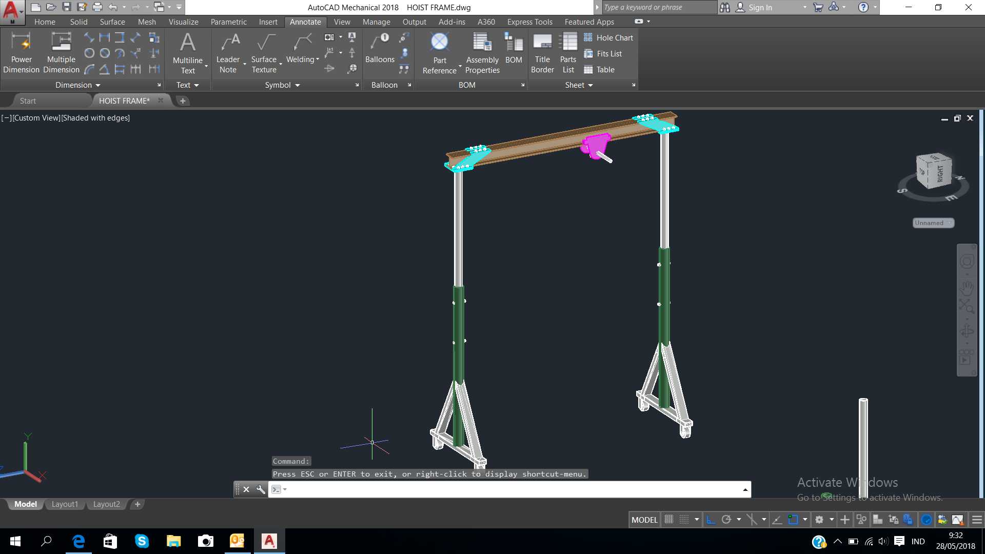Image resolution: width=985 pixels, height=554 pixels.
Task: Toggle object snap tracking
Action: pos(777,520)
